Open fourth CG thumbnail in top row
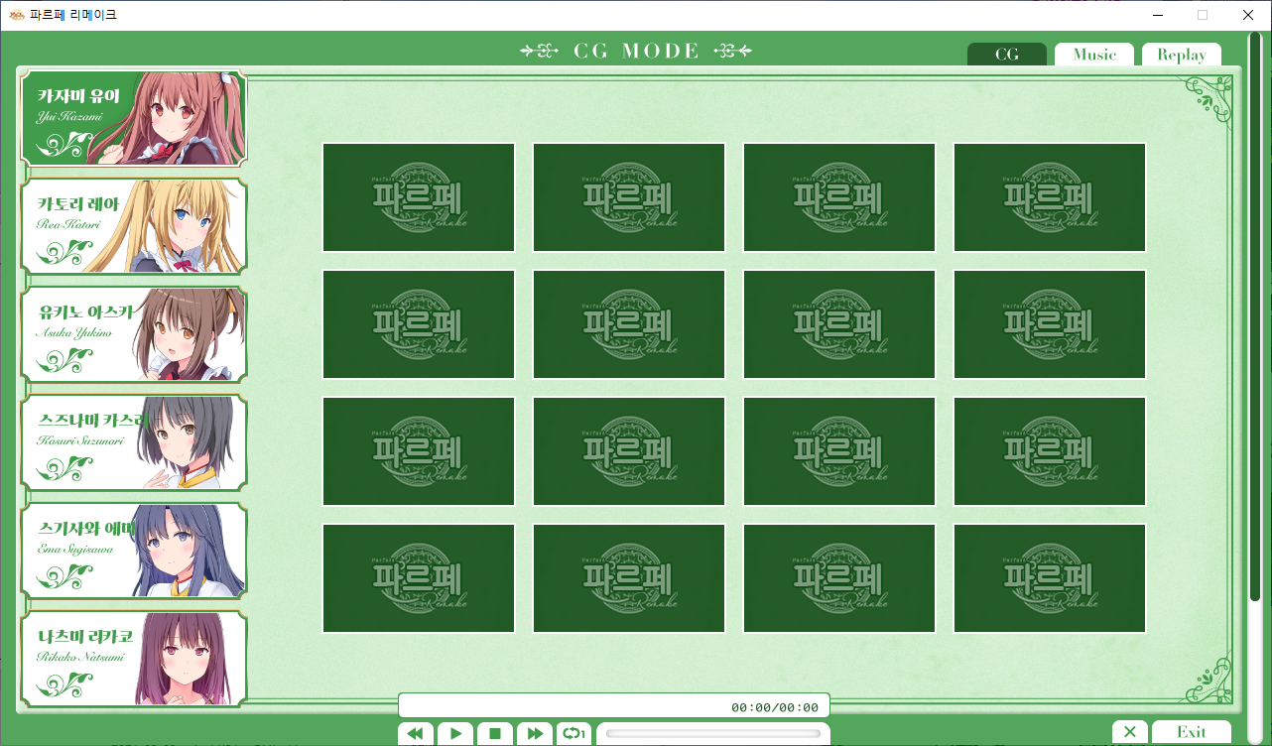 (1050, 197)
